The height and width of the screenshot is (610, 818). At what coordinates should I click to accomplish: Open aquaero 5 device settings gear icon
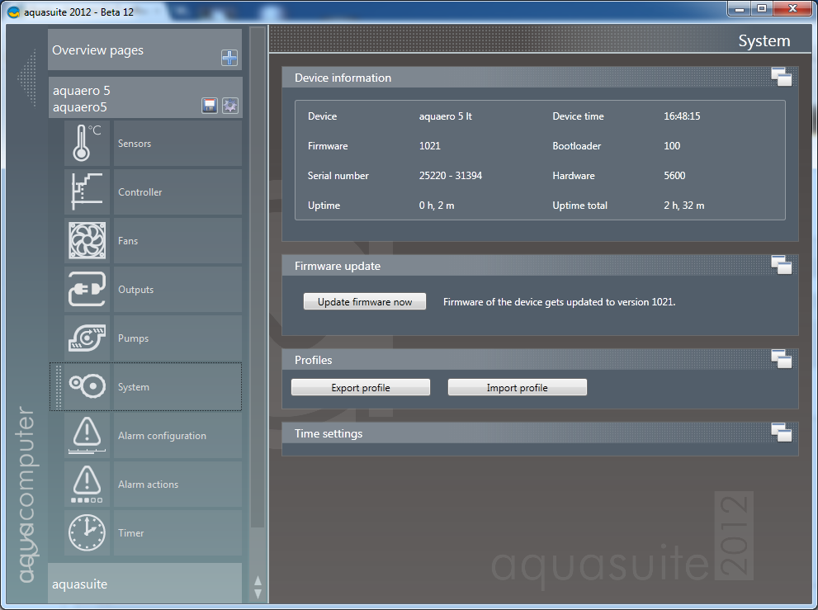(x=229, y=106)
